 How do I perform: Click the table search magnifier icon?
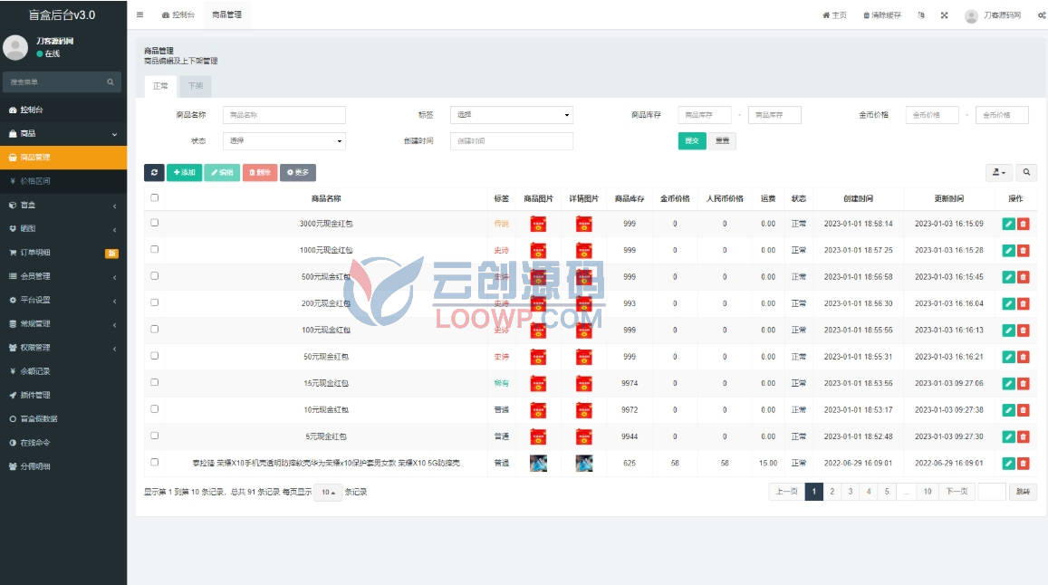pyautogui.click(x=1026, y=172)
